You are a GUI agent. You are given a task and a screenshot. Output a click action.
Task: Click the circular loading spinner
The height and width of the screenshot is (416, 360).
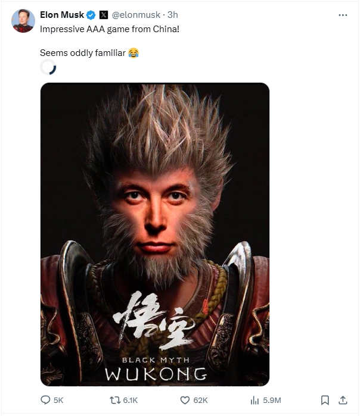(48, 67)
